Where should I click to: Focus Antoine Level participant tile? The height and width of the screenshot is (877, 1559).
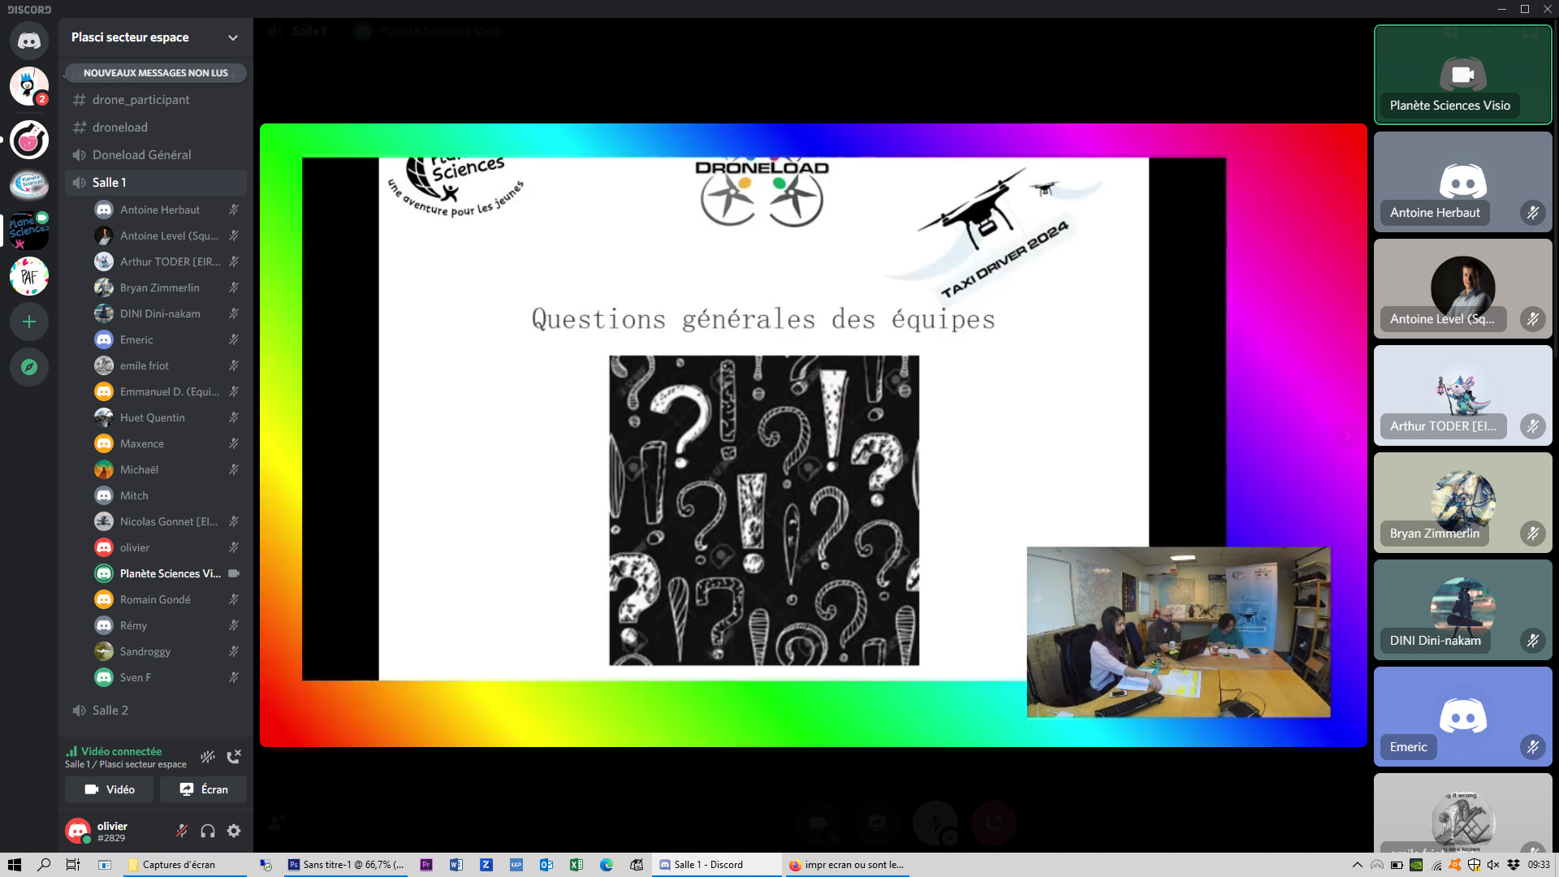point(1462,288)
